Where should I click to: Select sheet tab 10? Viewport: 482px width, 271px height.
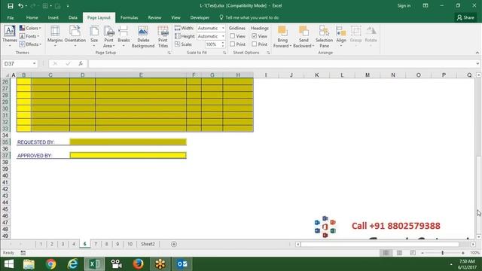[x=130, y=244]
